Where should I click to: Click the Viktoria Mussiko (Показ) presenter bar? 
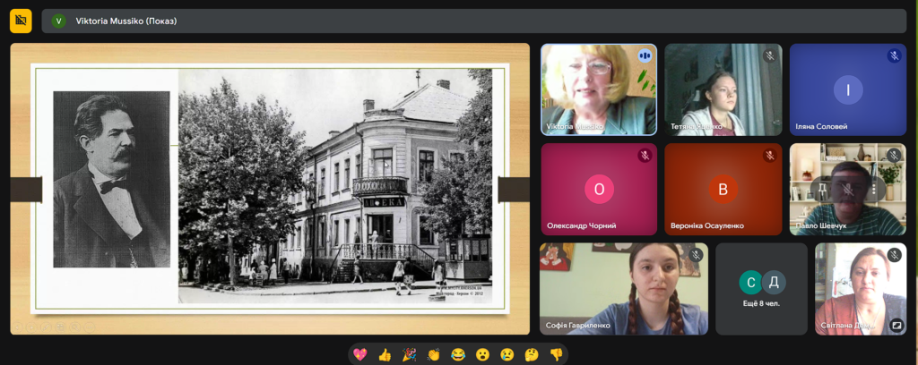[474, 21]
